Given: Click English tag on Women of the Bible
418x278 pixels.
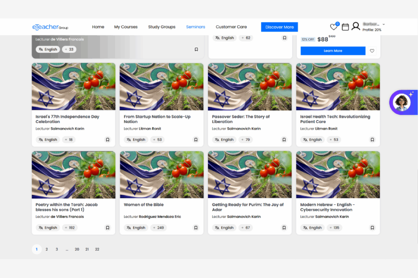Looking at the screenshot, I should point(136,228).
